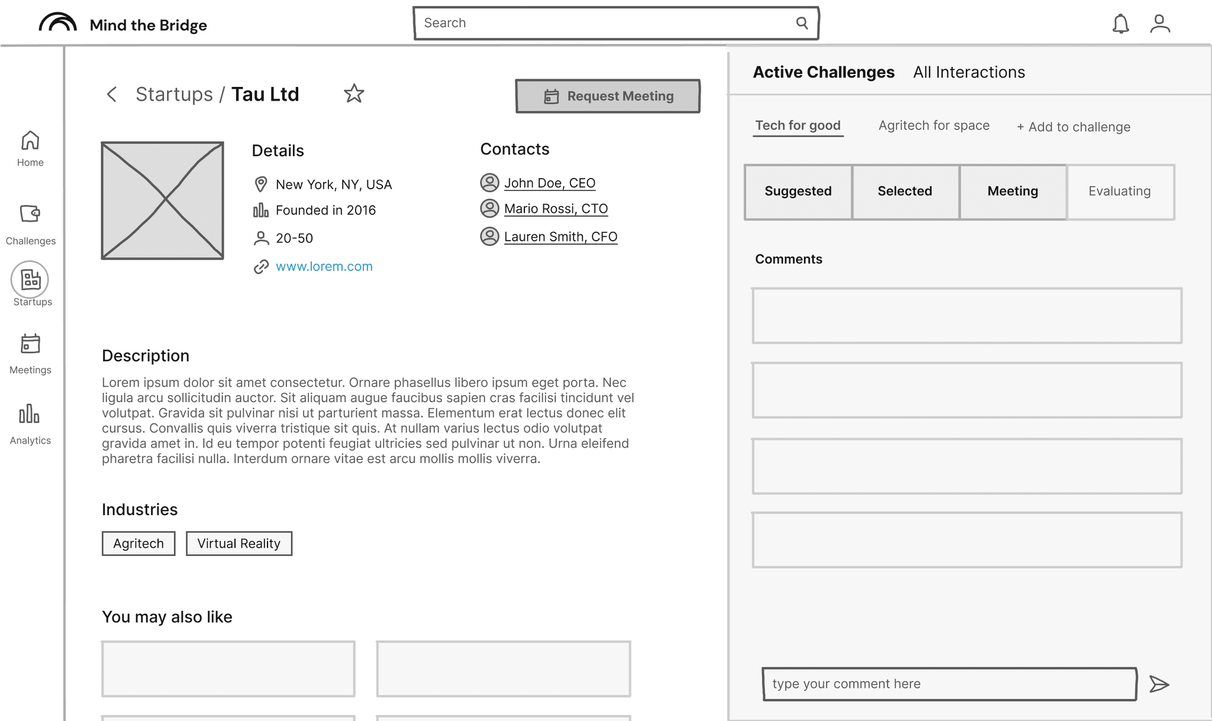1212x721 pixels.
Task: Open contact John Doe, CEO
Action: tap(549, 183)
